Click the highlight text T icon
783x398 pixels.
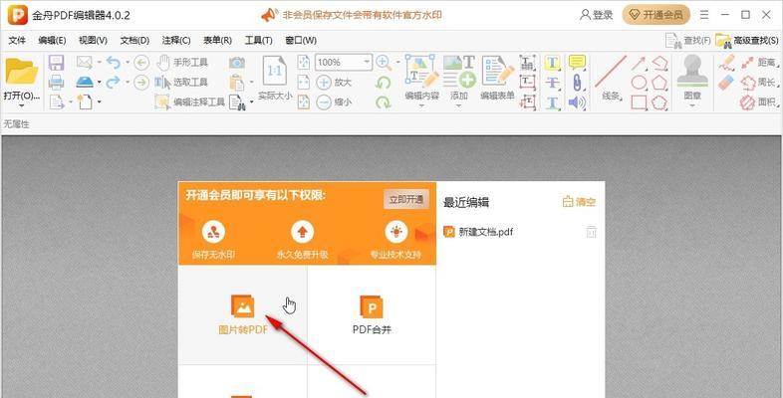552,63
